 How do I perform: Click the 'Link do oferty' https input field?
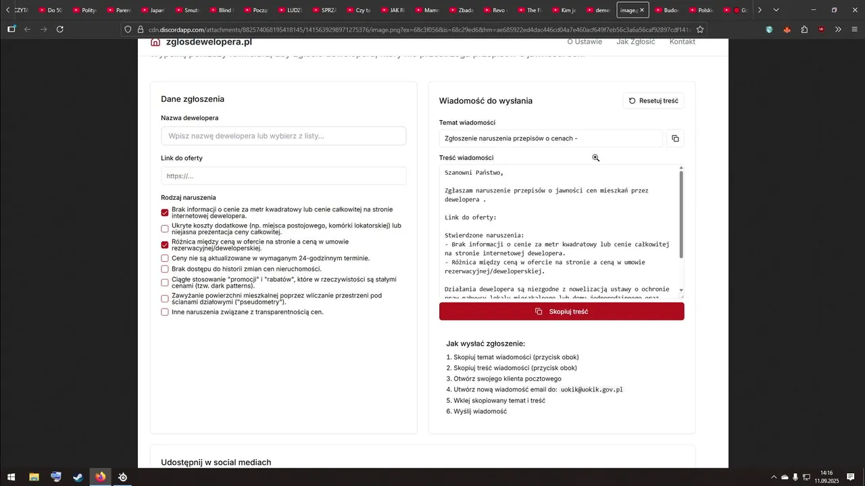[284, 175]
